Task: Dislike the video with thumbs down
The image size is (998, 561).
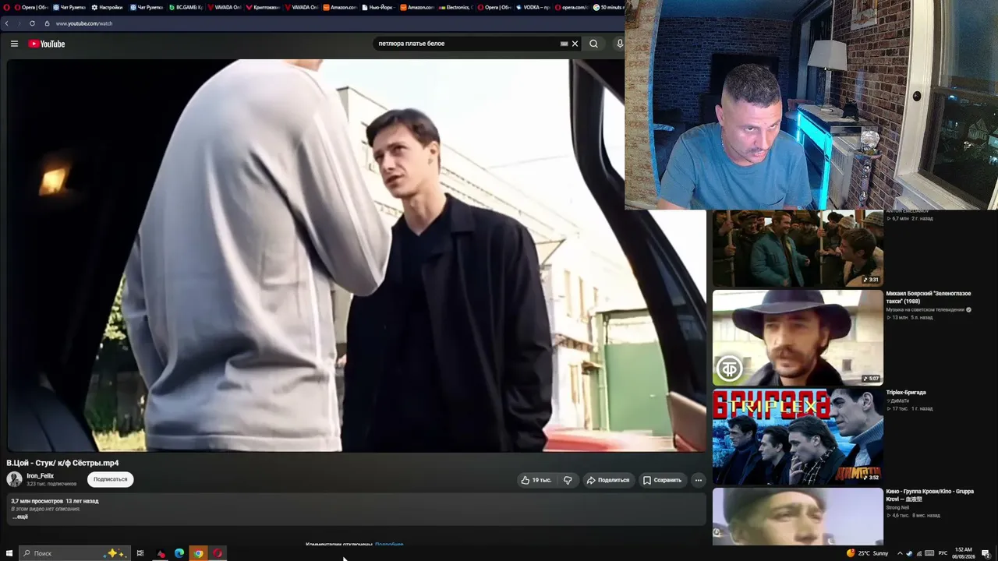Action: [x=568, y=480]
